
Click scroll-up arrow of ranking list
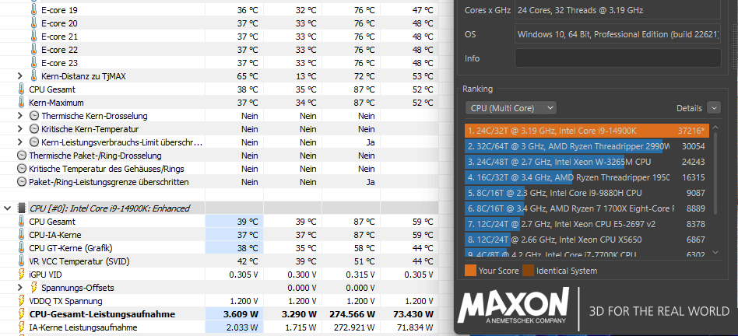pos(716,128)
